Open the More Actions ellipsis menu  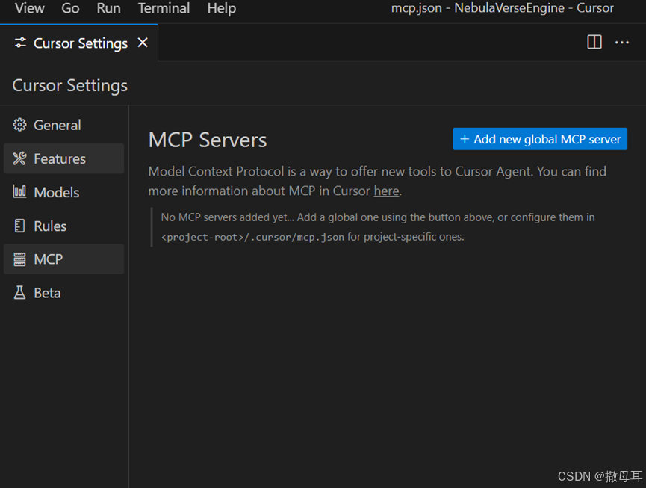click(x=621, y=42)
